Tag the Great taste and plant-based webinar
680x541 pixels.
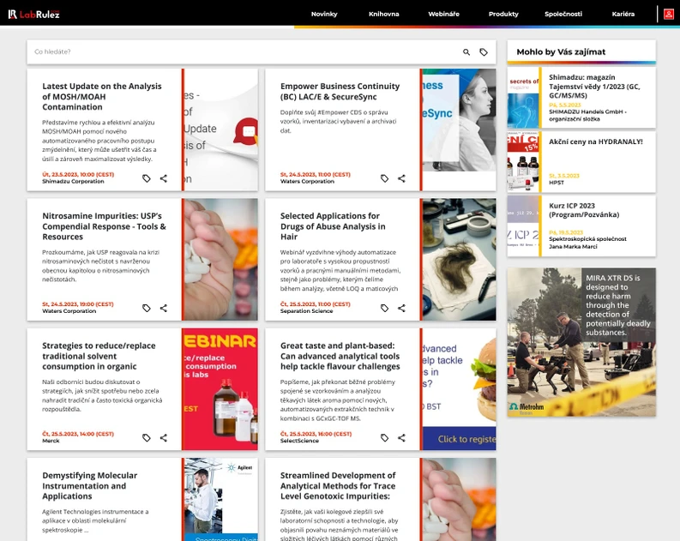385,437
